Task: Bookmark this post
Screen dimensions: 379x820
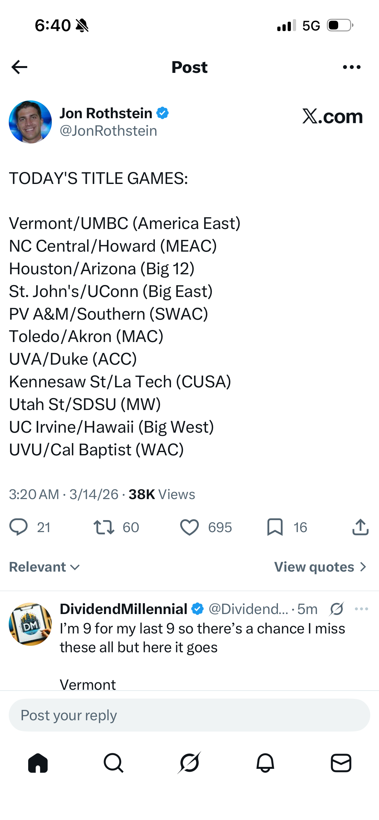Action: point(275,527)
